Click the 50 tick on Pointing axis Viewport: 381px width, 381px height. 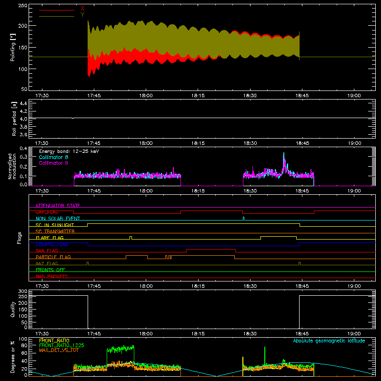(24, 89)
